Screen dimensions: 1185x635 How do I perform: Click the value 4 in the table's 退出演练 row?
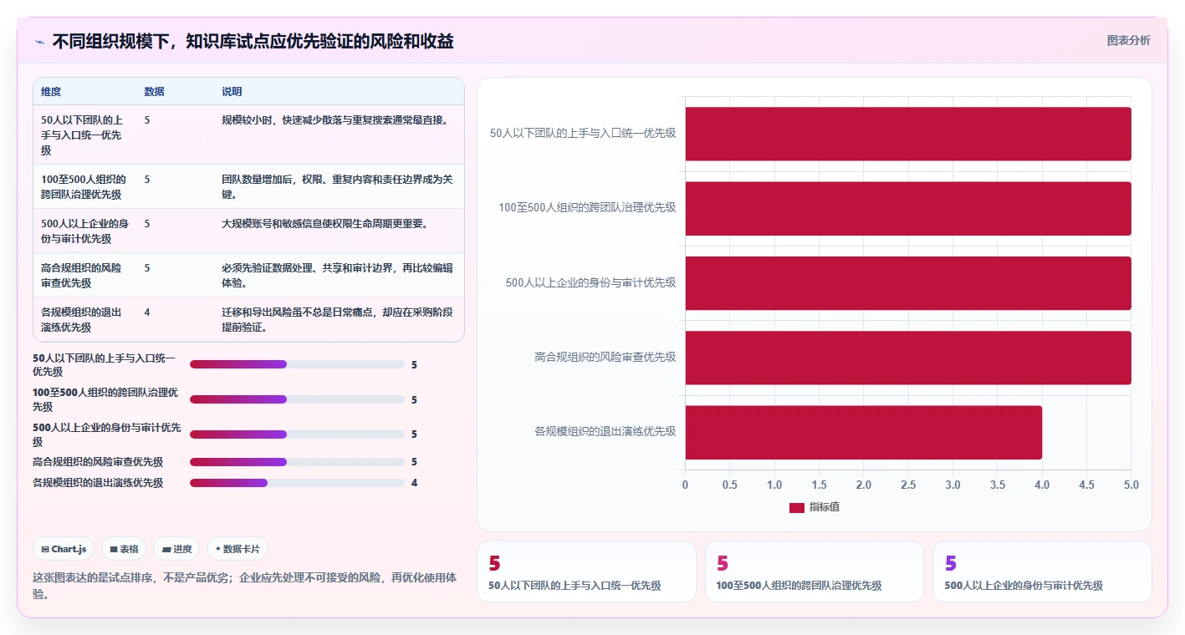tap(147, 312)
